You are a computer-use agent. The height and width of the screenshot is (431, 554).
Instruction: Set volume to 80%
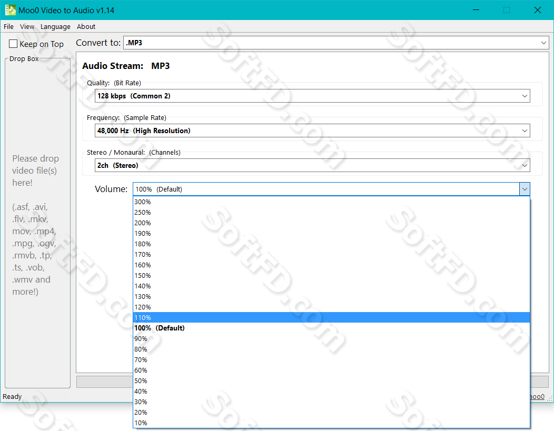coord(331,349)
